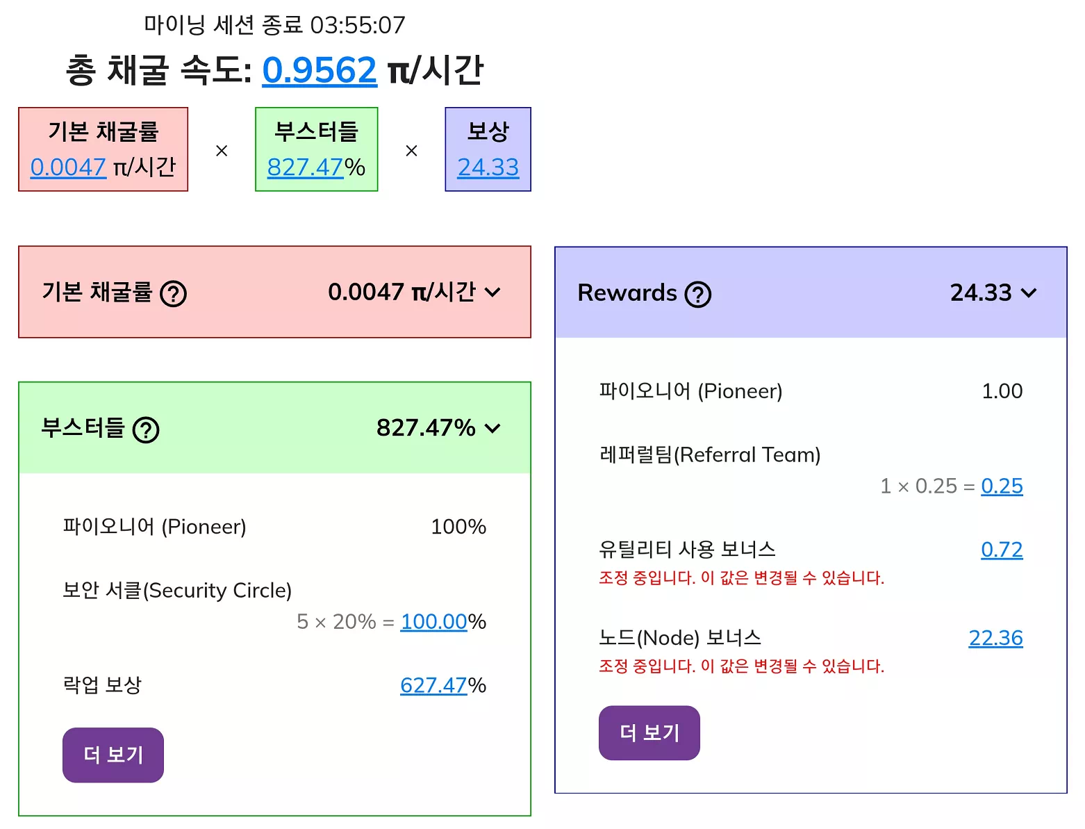Open the 22.36 노드 보너스 link

tap(997, 638)
